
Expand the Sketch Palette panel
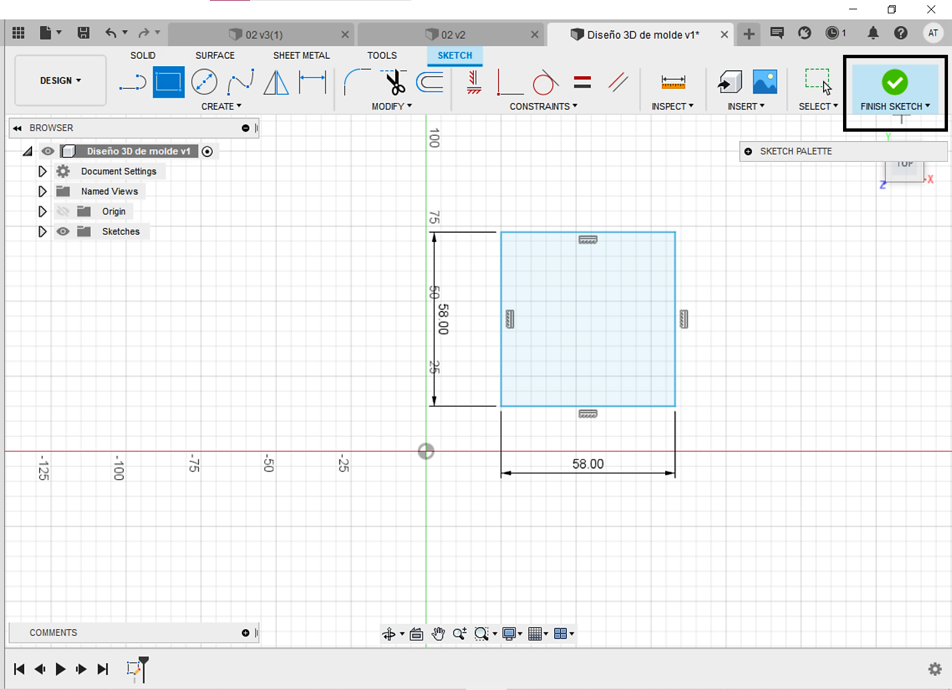[x=748, y=151]
